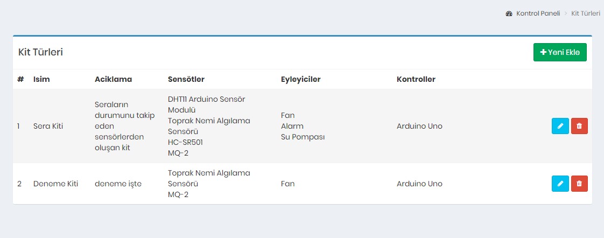Screen dimensions: 604x238
Task: Select the Sera Kiti name cell
Action: [x=48, y=126]
